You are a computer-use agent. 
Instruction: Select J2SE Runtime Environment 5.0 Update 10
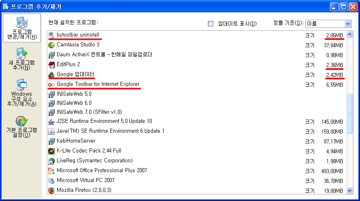click(x=104, y=121)
